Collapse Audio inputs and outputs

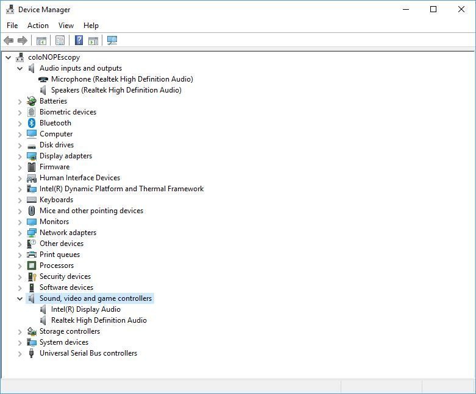point(20,68)
